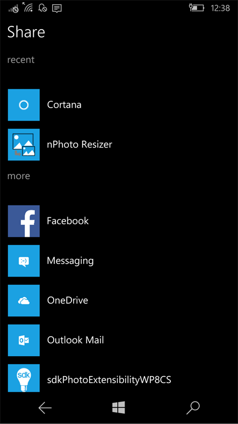Open search with the magnifier icon
238x424 pixels.
pos(193,408)
